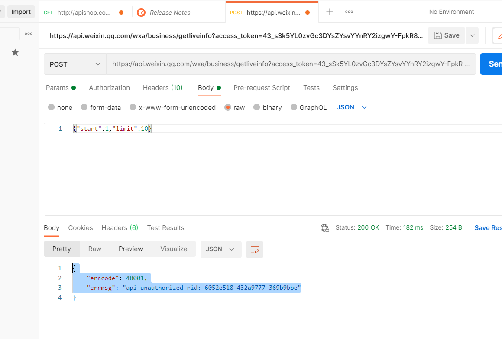Open the response Cookies tab
The width and height of the screenshot is (502, 339).
coord(81,228)
